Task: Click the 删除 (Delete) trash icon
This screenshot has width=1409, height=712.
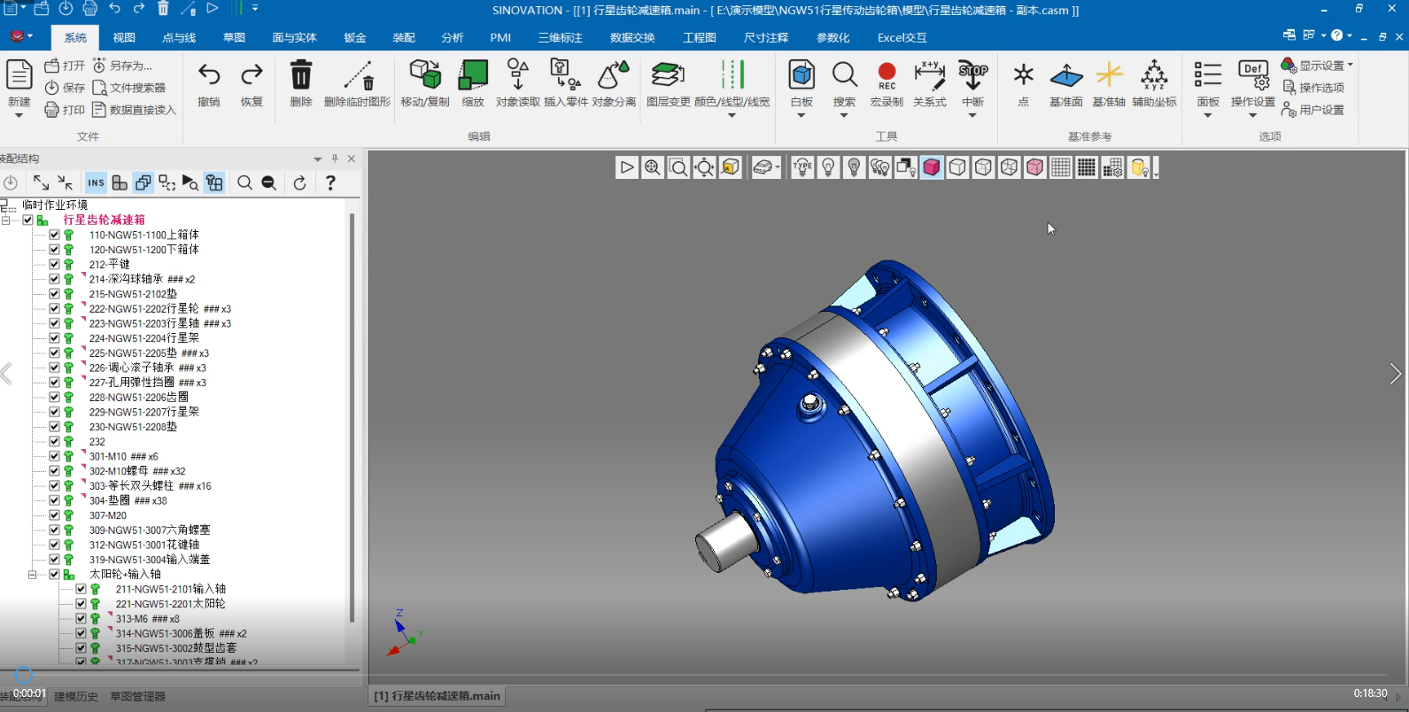Action: [x=301, y=76]
